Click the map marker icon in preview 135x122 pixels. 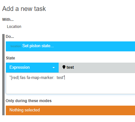point(64,67)
